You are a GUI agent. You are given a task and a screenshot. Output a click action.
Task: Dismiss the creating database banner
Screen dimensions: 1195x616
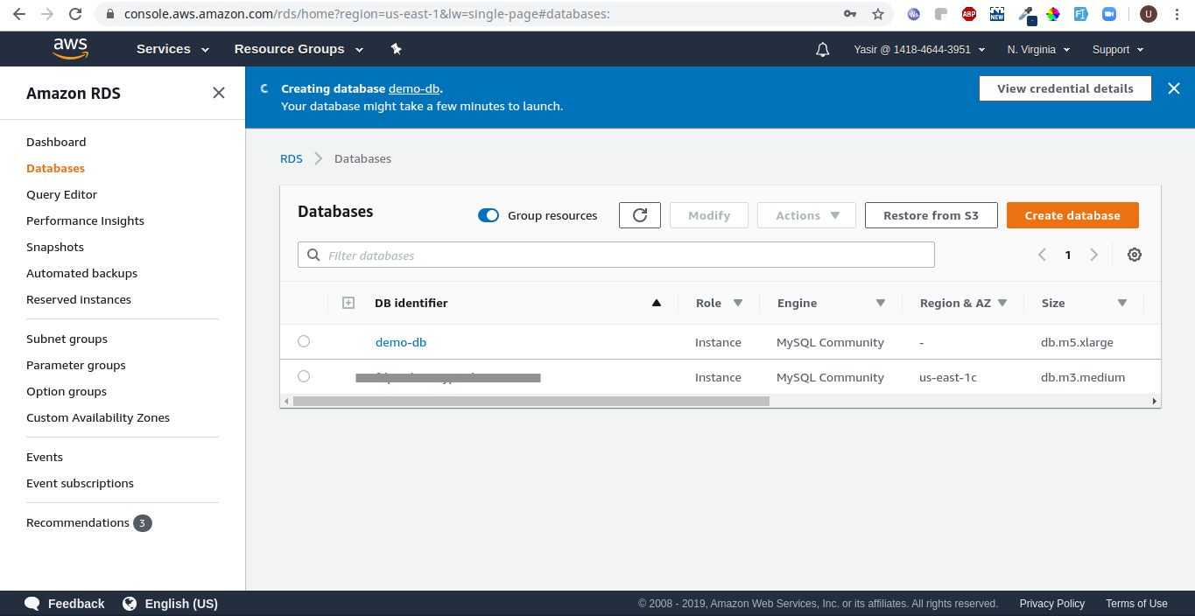point(1173,88)
